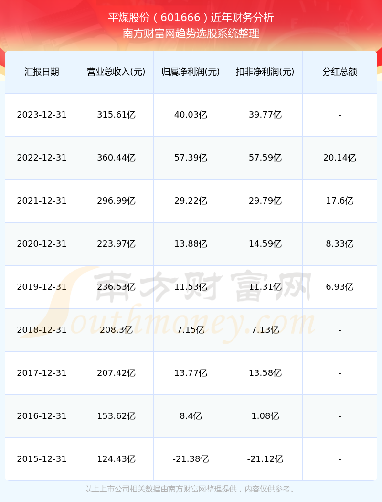Select the 营业总收入(元) column header
The height and width of the screenshot is (502, 382).
117,72
